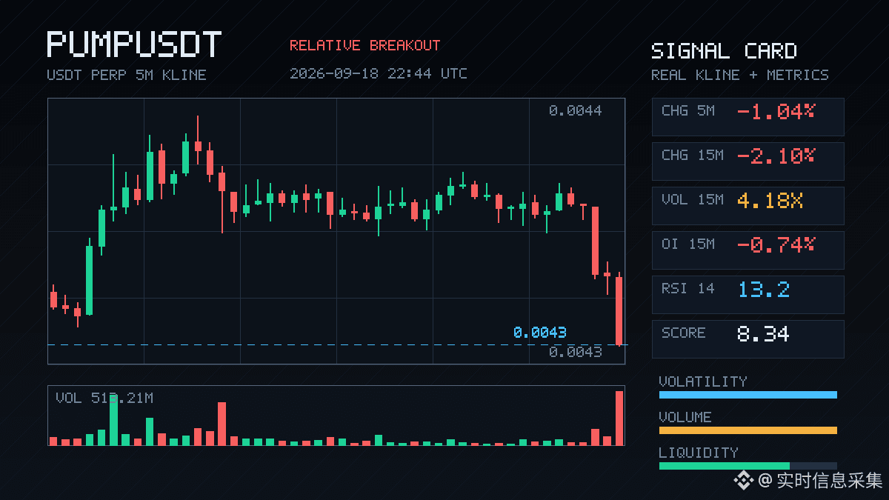Select the CHG 5M metric card
The width and height of the screenshot is (889, 500).
coord(748,117)
